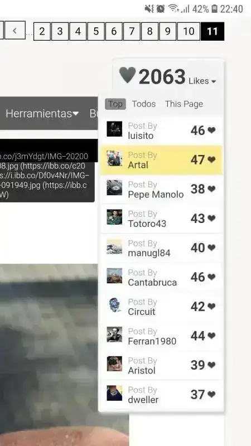
Task: Select the Top tab in likes panel
Action: [x=115, y=104]
